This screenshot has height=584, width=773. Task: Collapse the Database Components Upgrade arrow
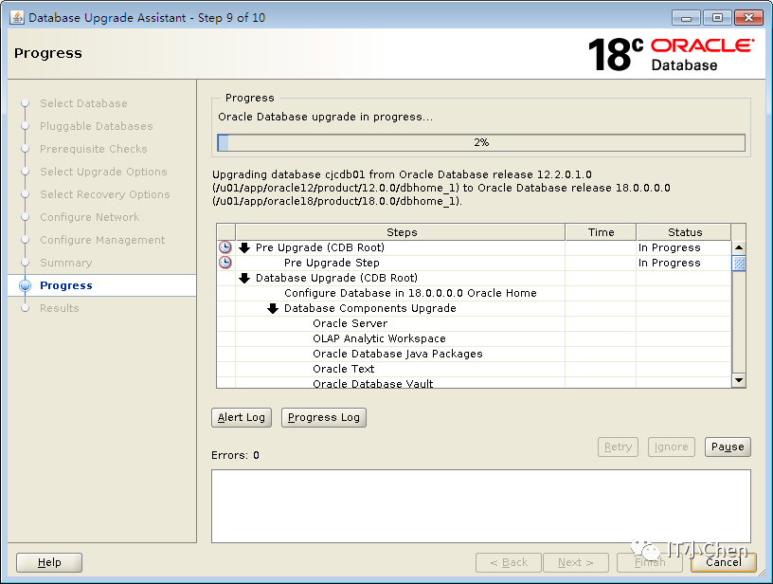[273, 309]
